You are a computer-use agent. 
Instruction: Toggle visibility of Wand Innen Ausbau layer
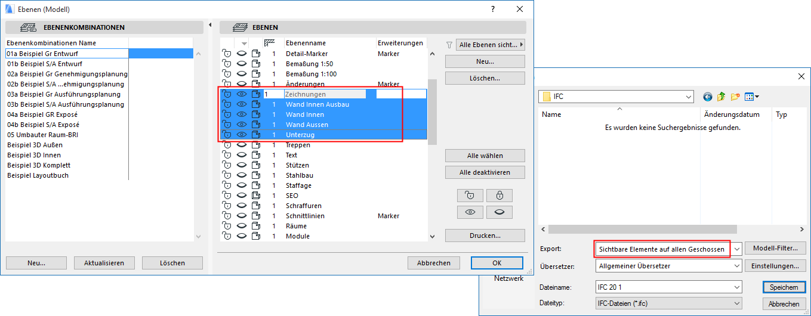click(x=242, y=104)
